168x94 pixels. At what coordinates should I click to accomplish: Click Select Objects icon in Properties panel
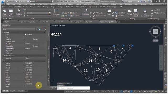coord(42,29)
